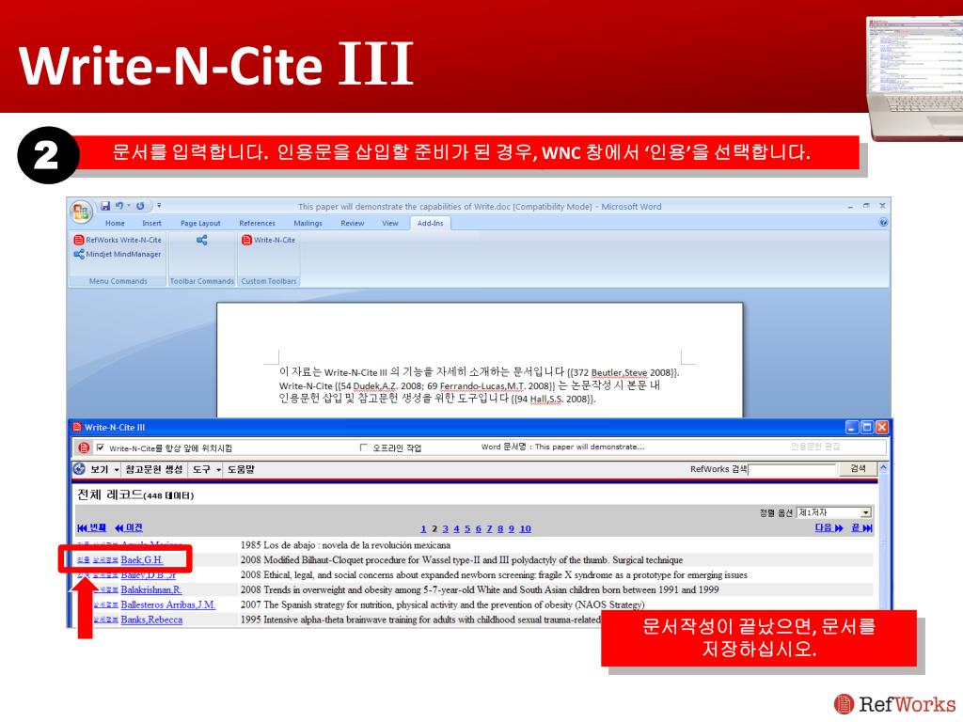Click the '2008 Trends in overweight and obesity' title

[x=479, y=590]
